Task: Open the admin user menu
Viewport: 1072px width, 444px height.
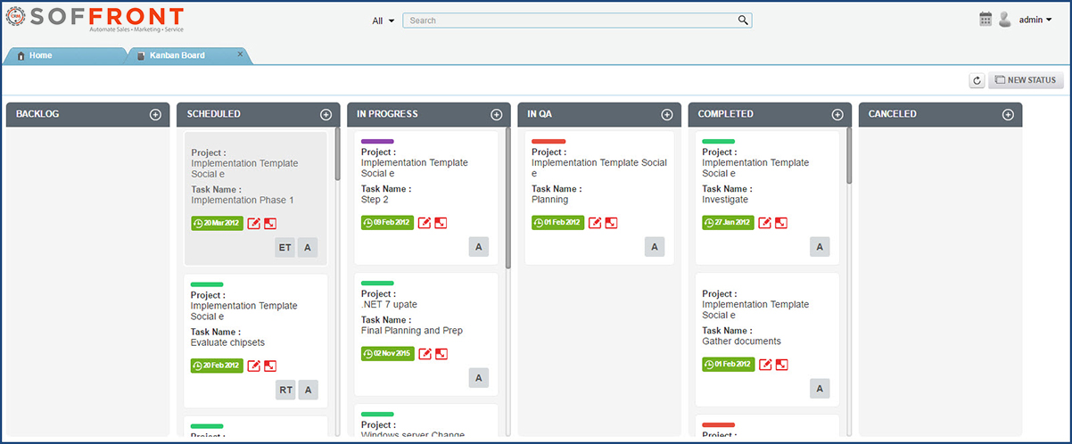Action: coord(1035,20)
